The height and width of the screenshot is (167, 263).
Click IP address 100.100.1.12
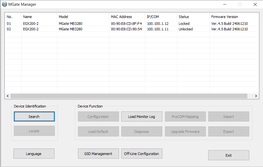click(158, 23)
